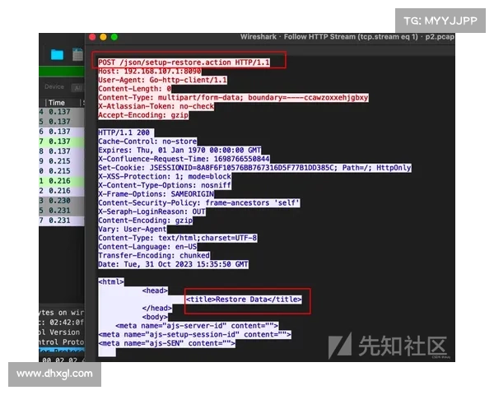Click the 'Content-Type: text/html;charset=UTF-8' line
494x395 pixels.
pyautogui.click(x=178, y=238)
